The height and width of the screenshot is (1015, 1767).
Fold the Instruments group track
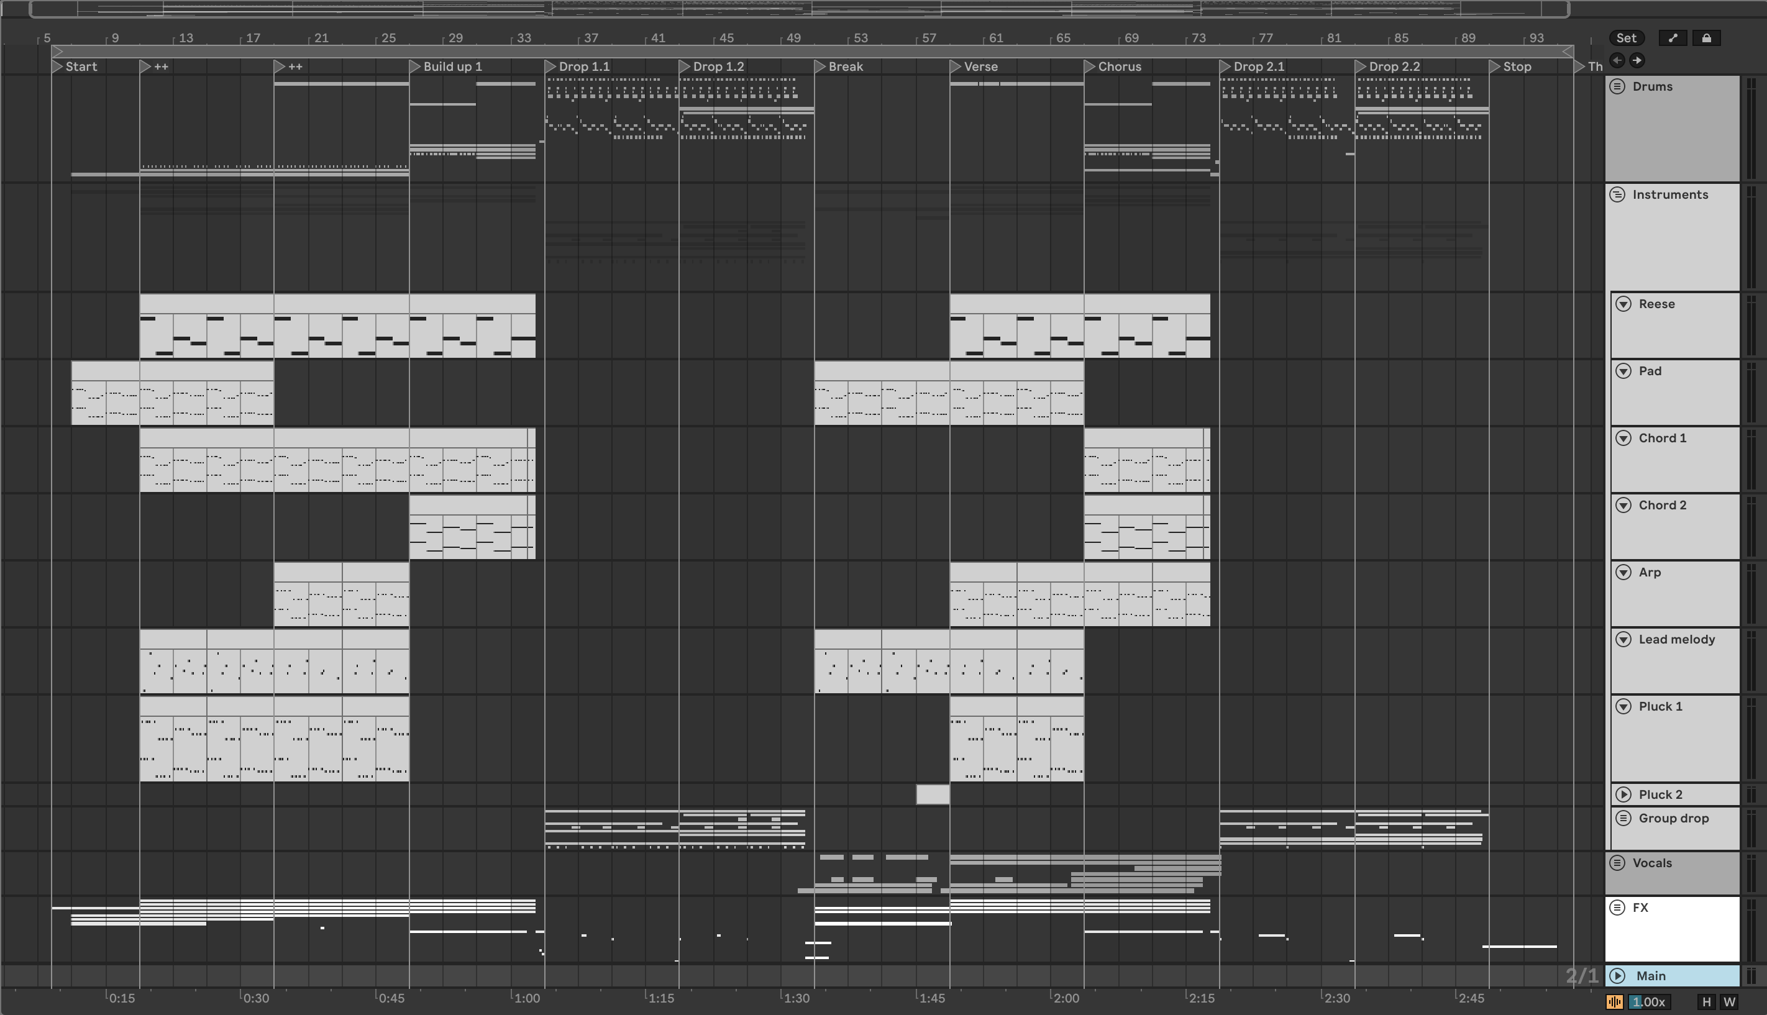tap(1618, 194)
